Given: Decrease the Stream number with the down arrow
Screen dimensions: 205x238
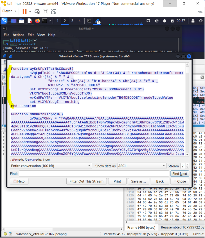Looking at the screenshot, I should tap(187, 167).
